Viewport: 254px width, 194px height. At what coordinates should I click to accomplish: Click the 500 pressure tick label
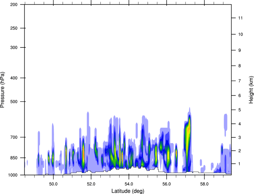[x=14, y=101]
